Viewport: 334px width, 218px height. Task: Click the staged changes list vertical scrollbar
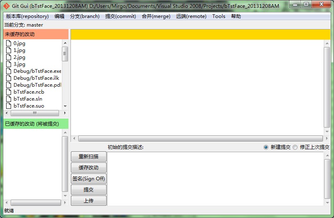click(x=65, y=164)
